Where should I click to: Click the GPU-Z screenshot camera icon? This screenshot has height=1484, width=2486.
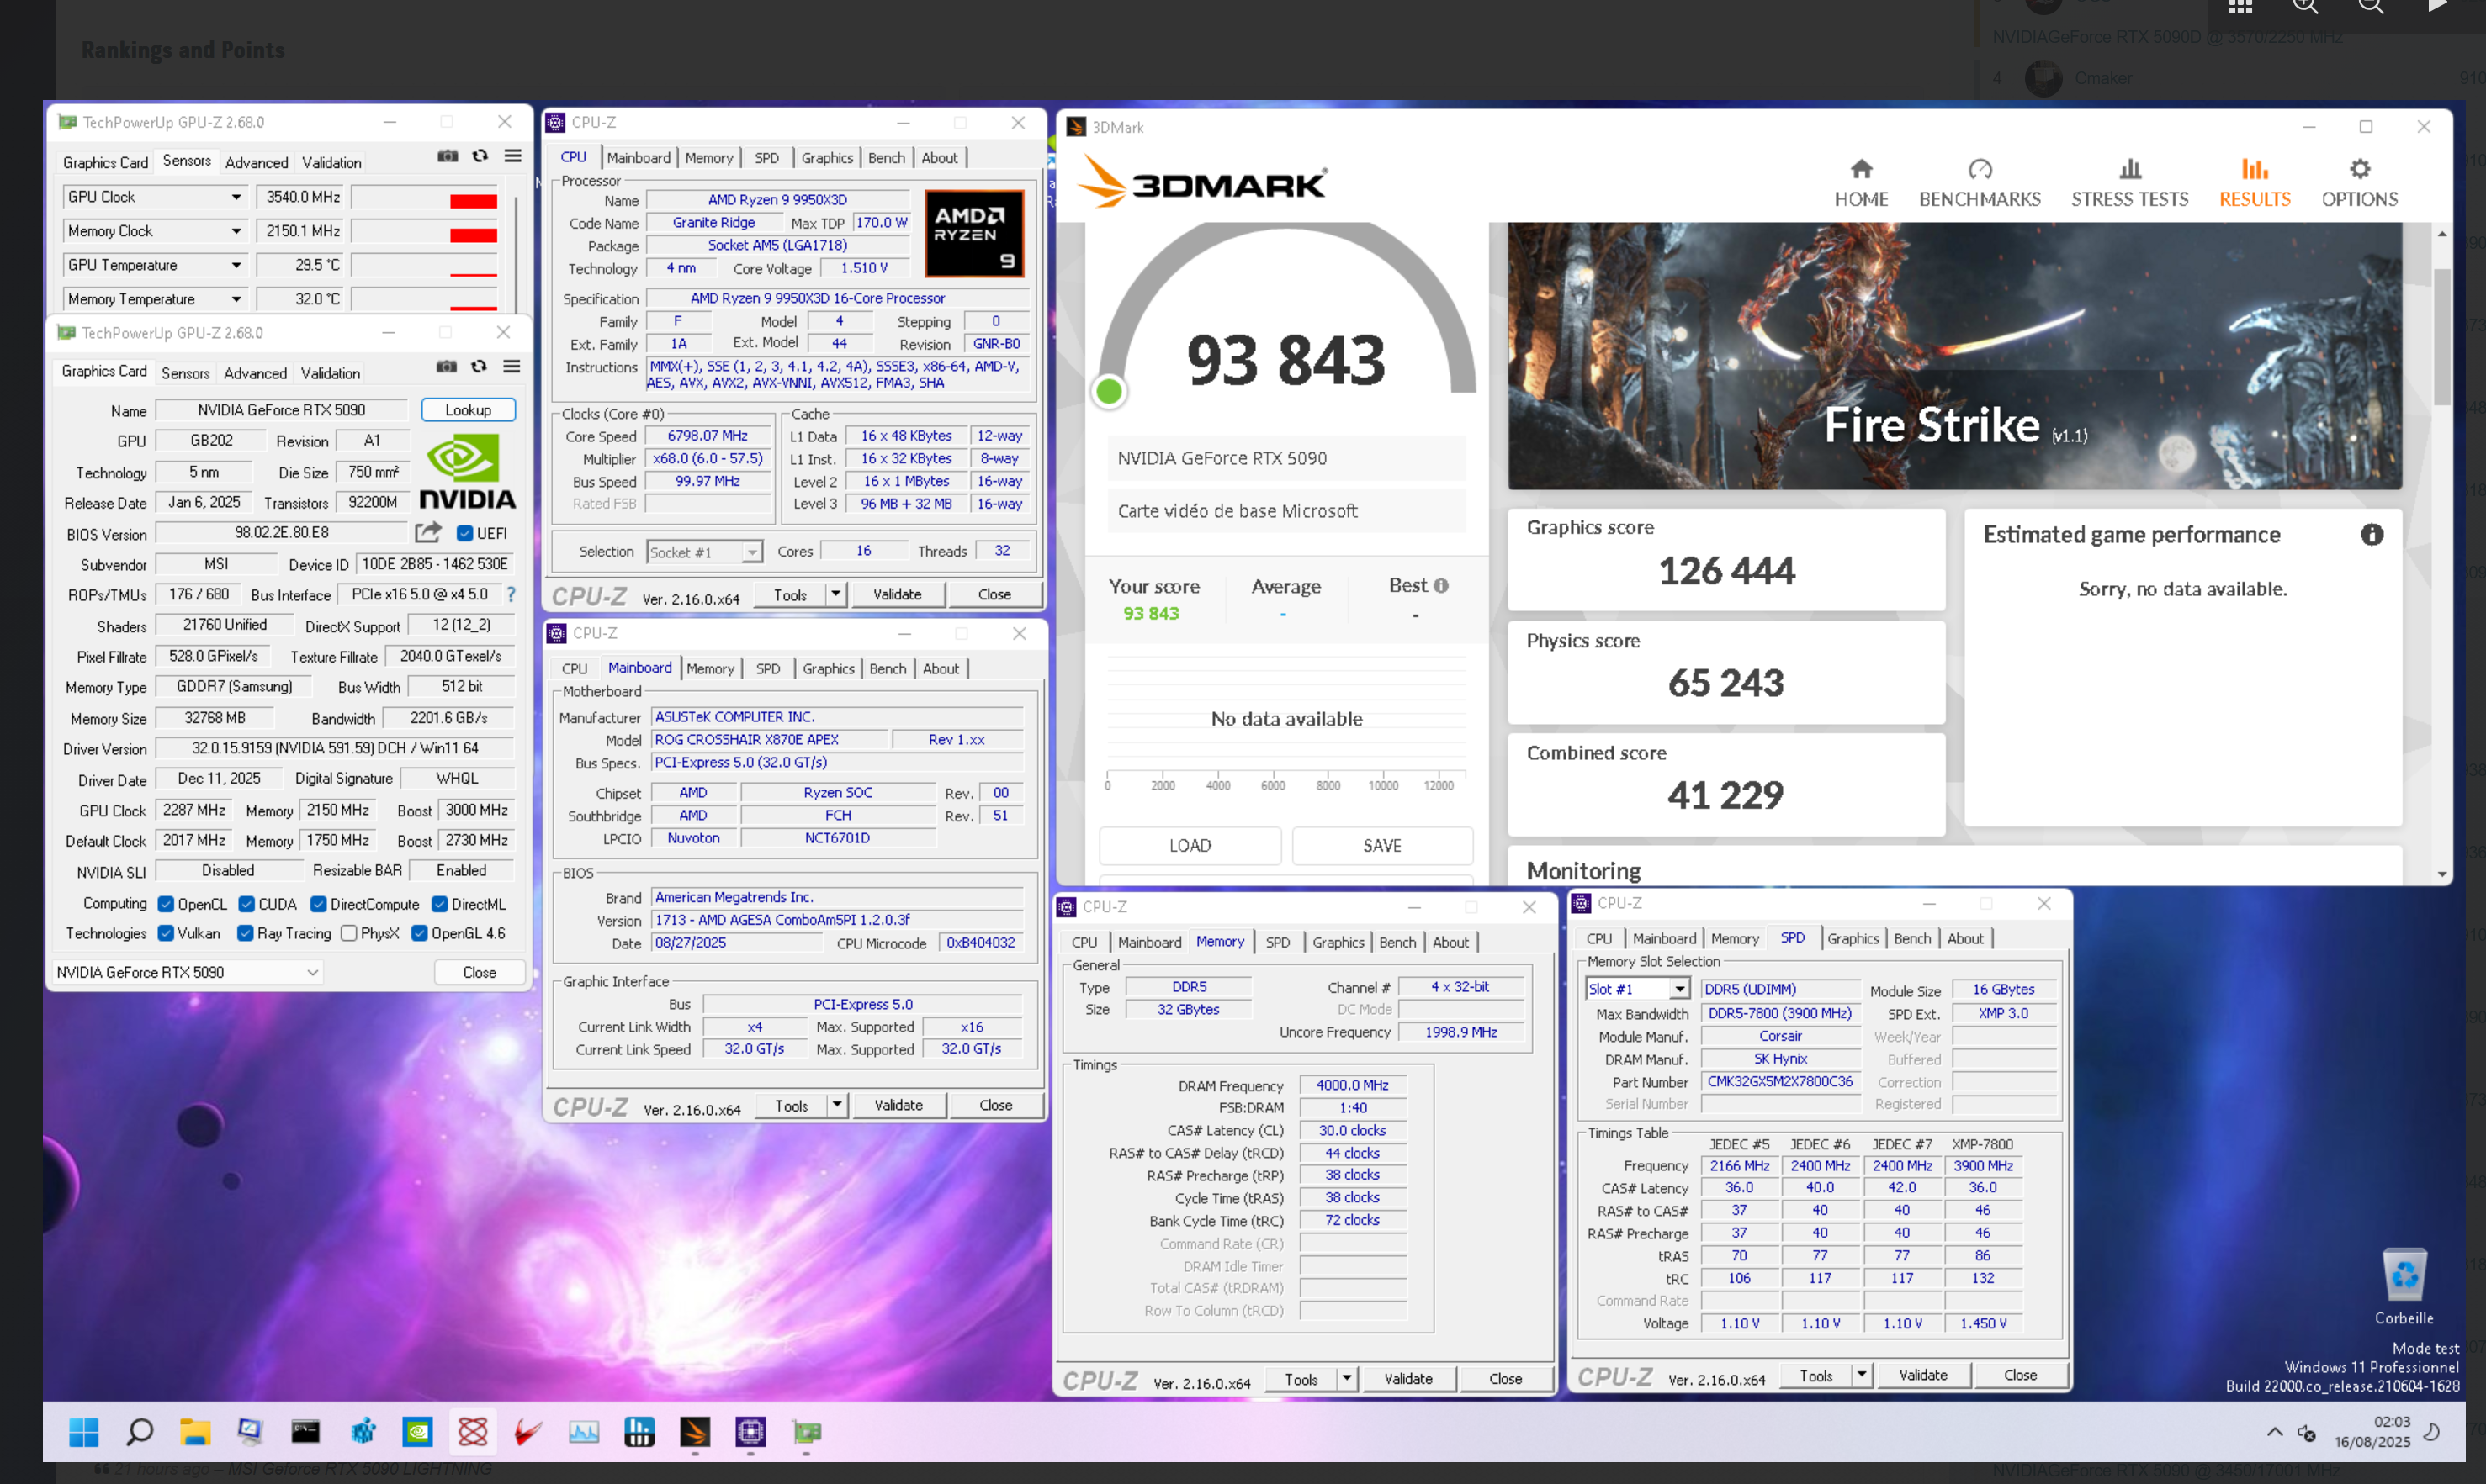tap(446, 366)
